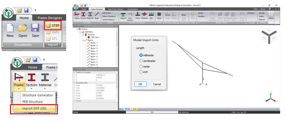
Task: Collapse the Beams node in the model tree
Action: coord(83,40)
